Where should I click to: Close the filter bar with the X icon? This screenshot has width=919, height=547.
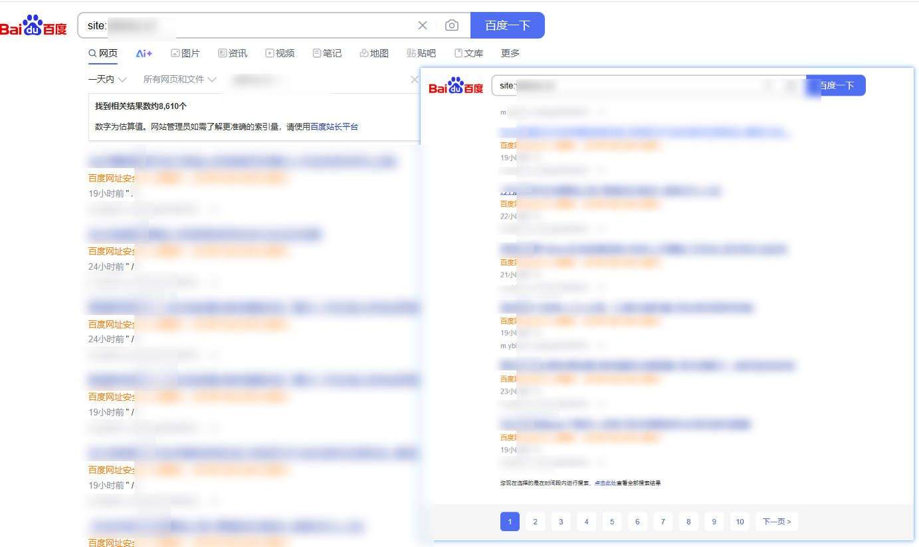415,80
